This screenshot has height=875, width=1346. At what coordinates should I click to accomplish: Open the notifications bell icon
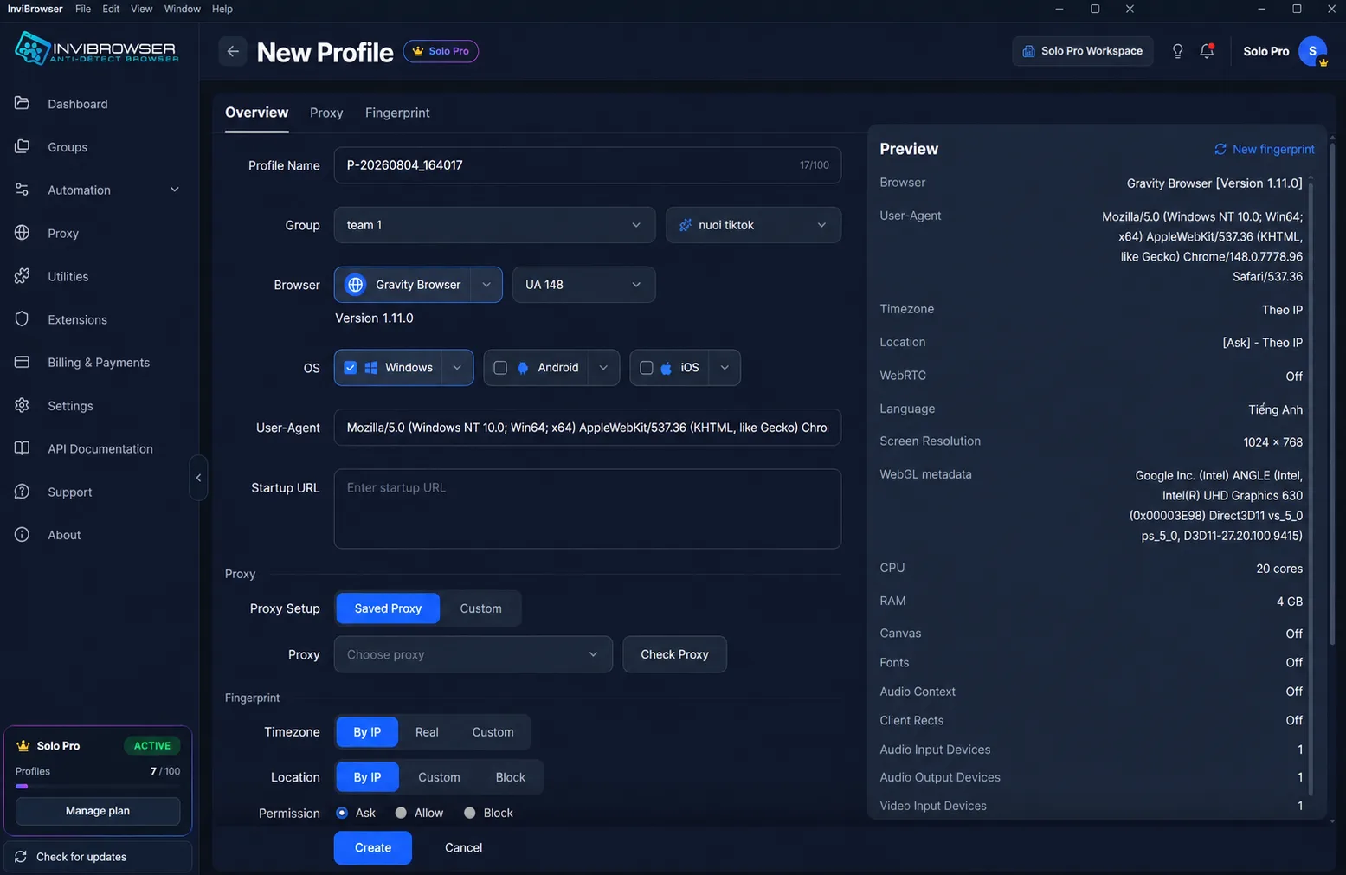pyautogui.click(x=1207, y=51)
